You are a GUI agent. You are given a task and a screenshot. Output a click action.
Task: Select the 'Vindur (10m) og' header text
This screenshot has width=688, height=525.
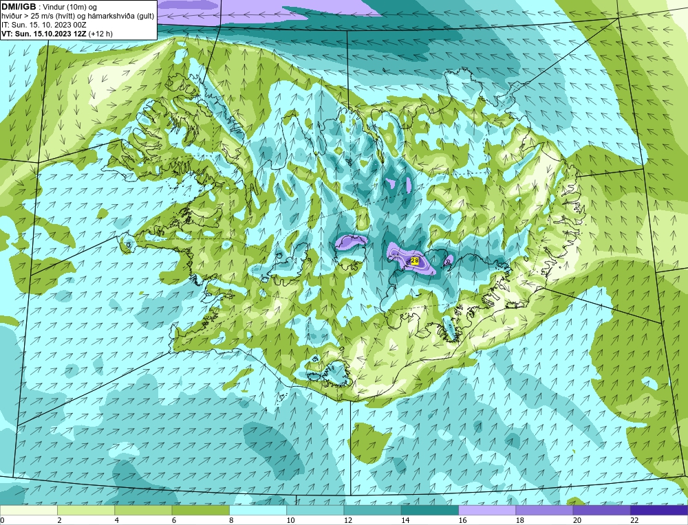tap(71, 7)
